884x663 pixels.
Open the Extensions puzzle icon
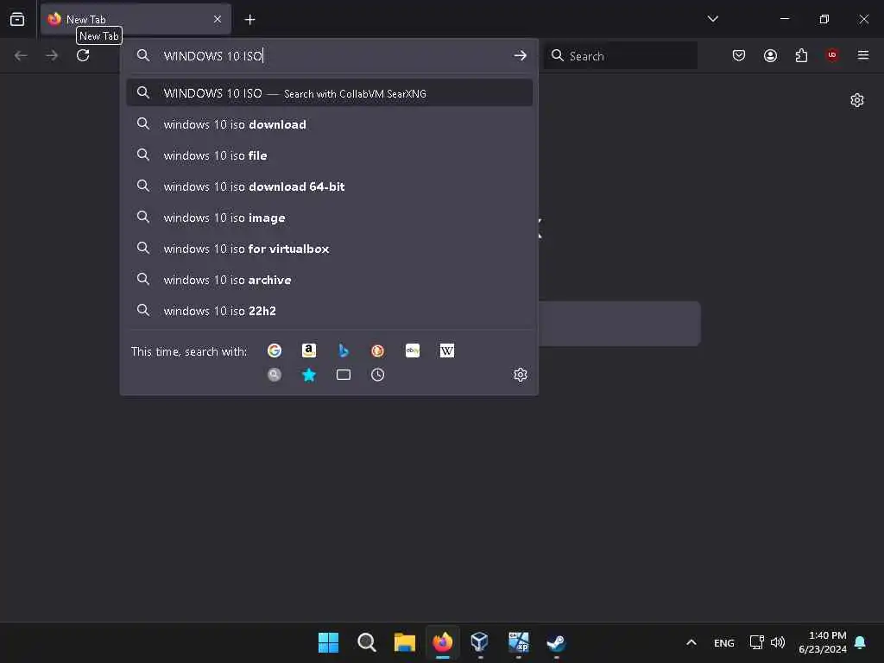pyautogui.click(x=801, y=55)
